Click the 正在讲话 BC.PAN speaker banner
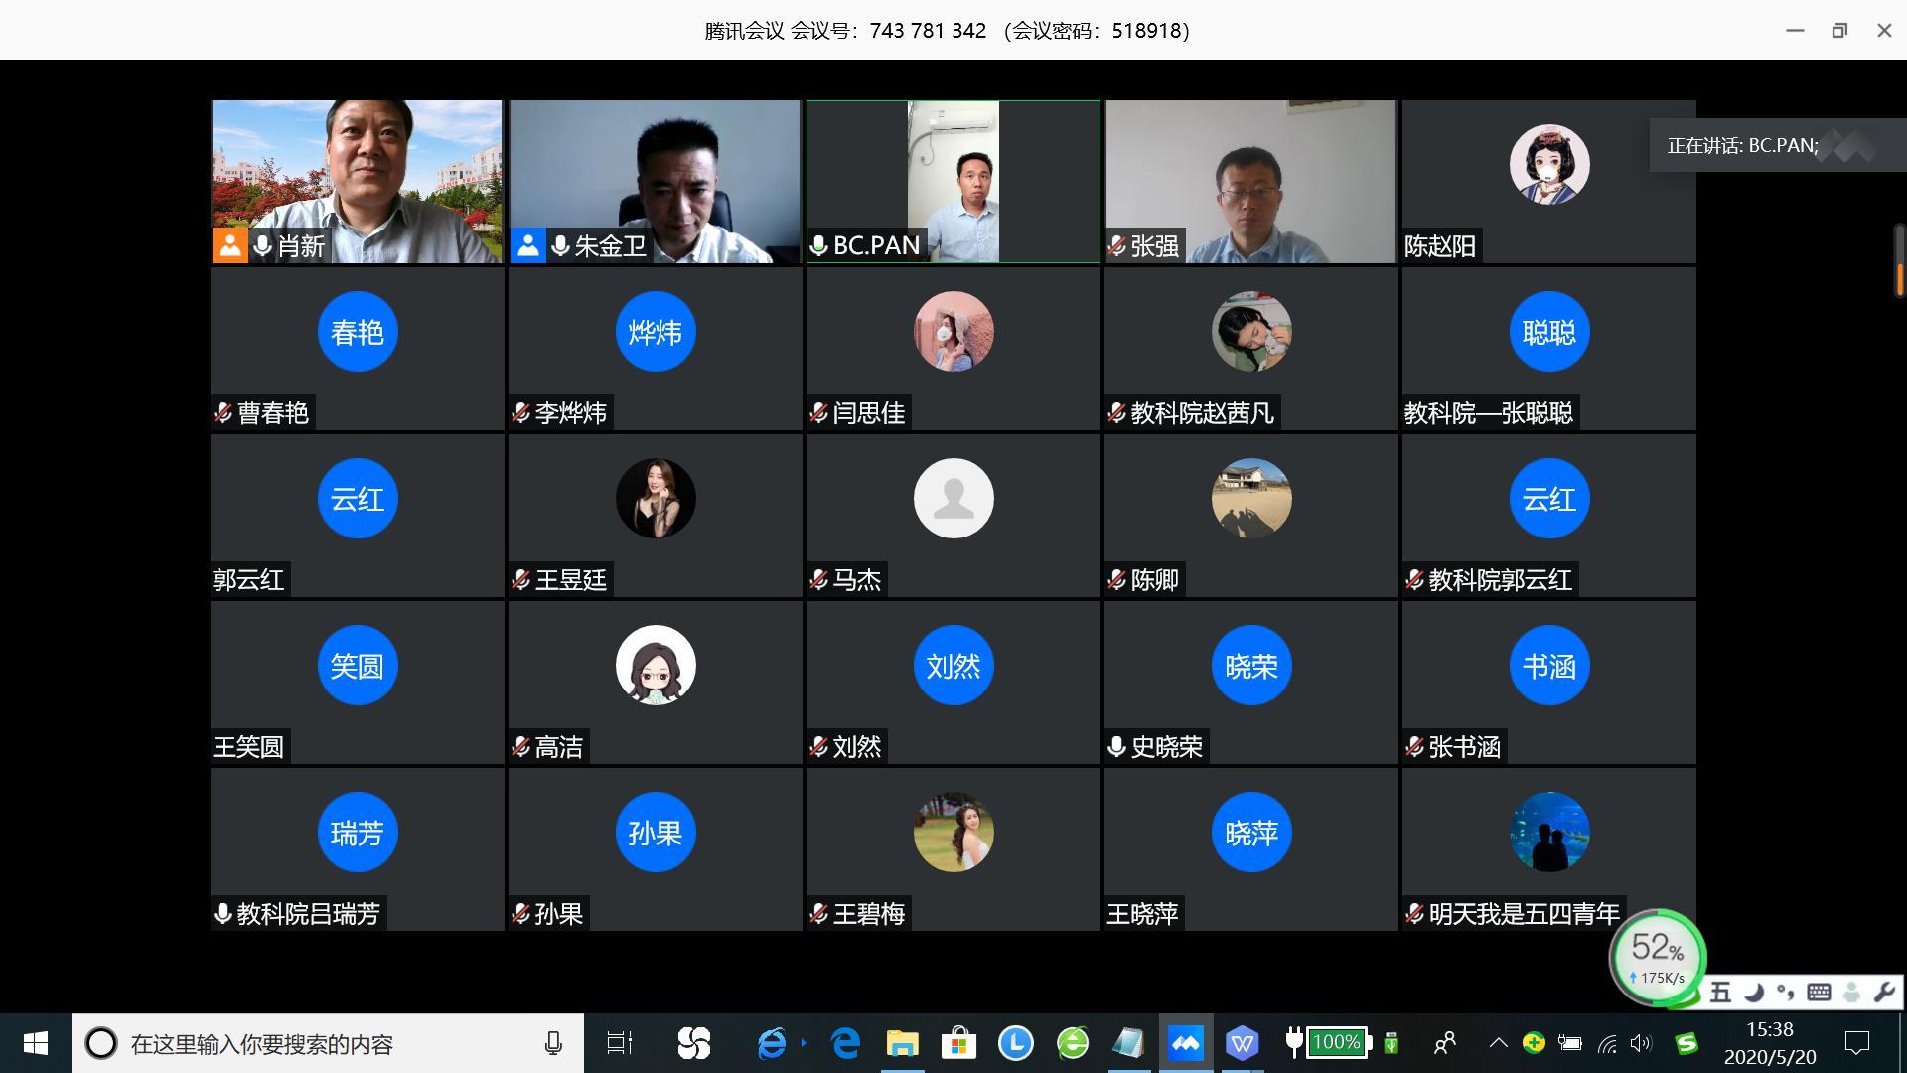Viewport: 1907px width, 1073px height. click(1742, 145)
